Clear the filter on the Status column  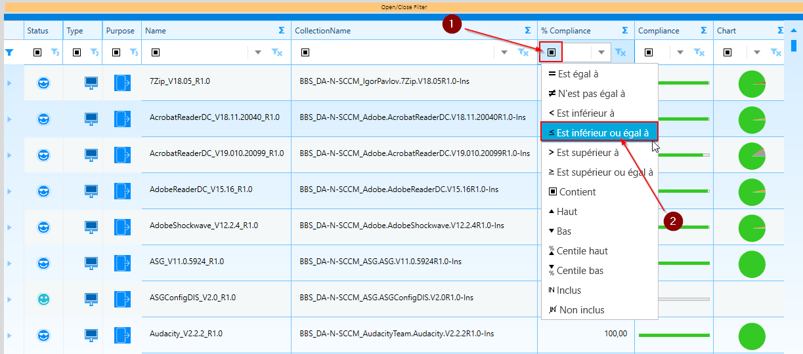point(55,52)
